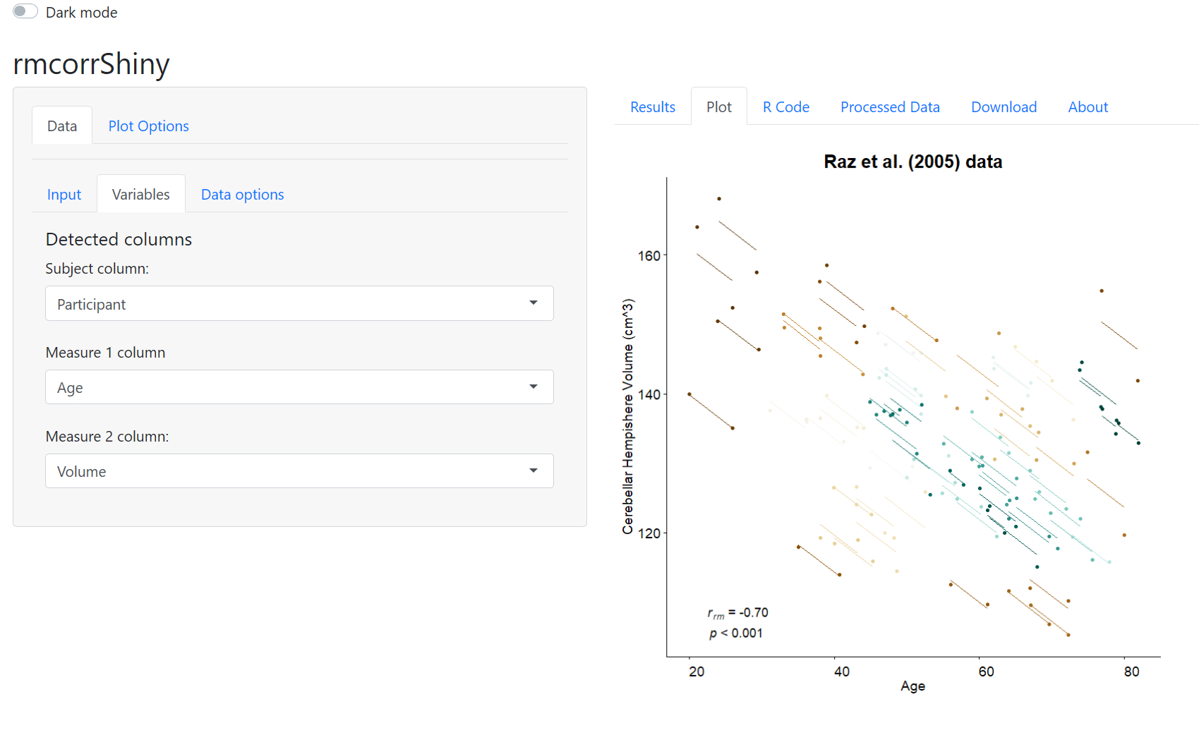Screen dimensions: 1199x747
Task: Click the Age x-axis label below the plot
Action: 912,686
